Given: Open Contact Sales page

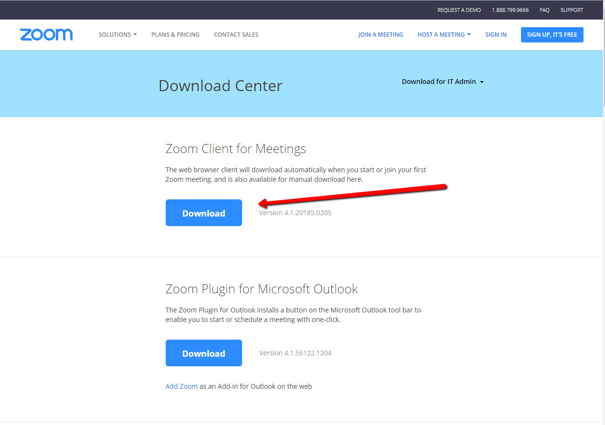Looking at the screenshot, I should 236,34.
